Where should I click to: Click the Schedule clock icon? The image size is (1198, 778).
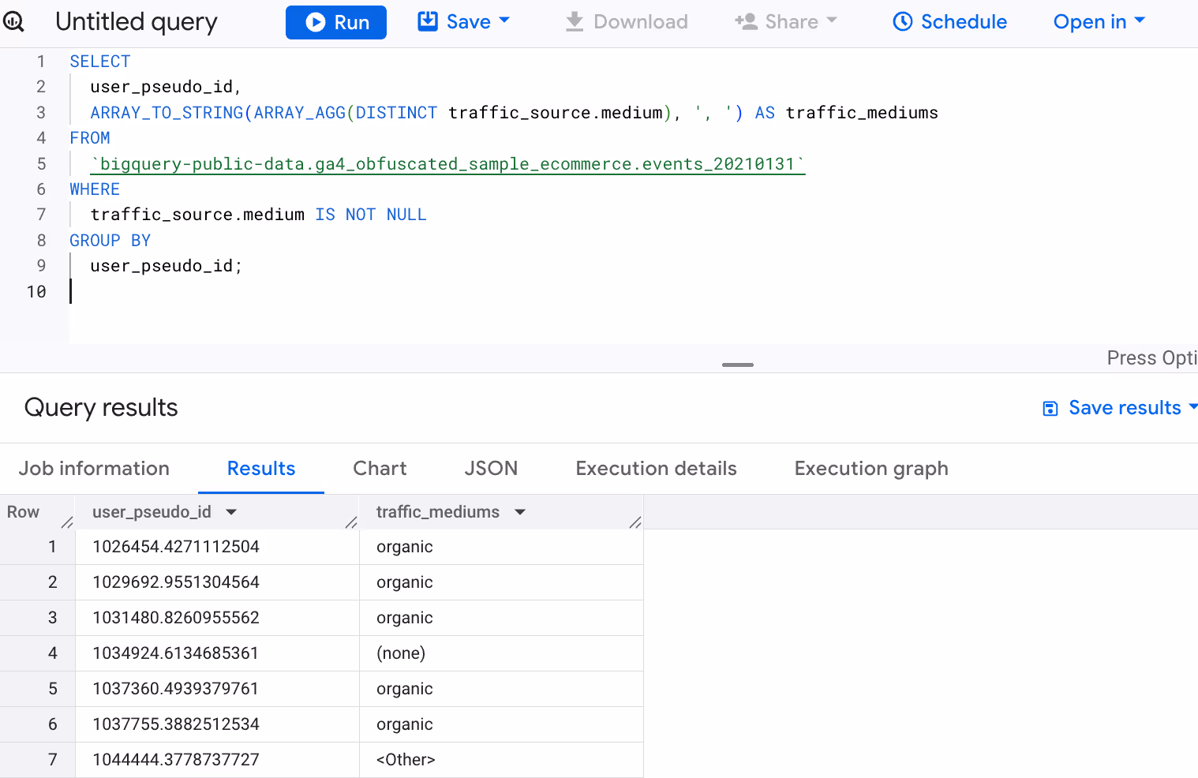[x=903, y=22]
